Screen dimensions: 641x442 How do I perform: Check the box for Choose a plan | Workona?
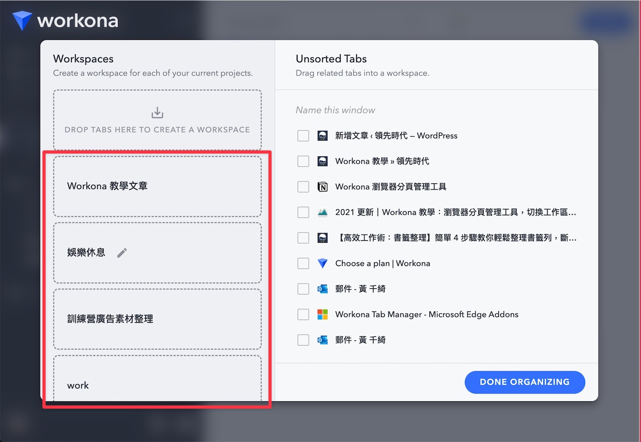303,263
